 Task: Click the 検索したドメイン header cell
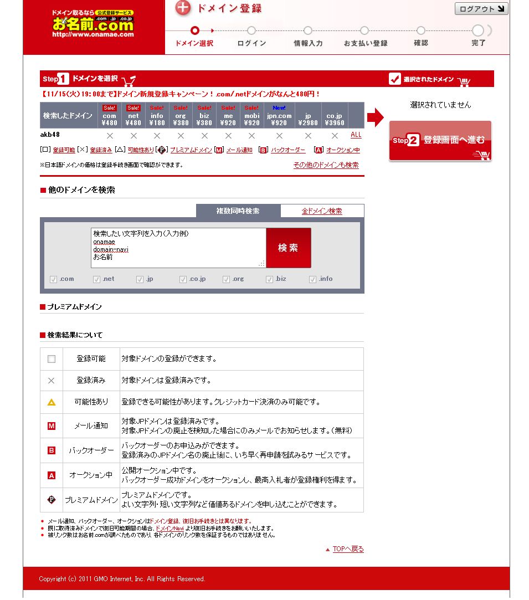pos(68,115)
